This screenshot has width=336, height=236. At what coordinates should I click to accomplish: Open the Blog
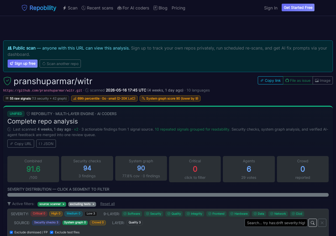point(160,8)
